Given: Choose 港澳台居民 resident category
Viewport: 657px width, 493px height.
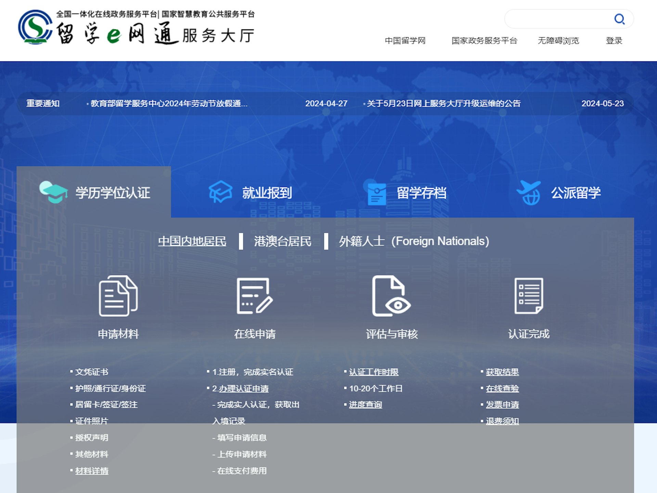Looking at the screenshot, I should click(x=283, y=241).
